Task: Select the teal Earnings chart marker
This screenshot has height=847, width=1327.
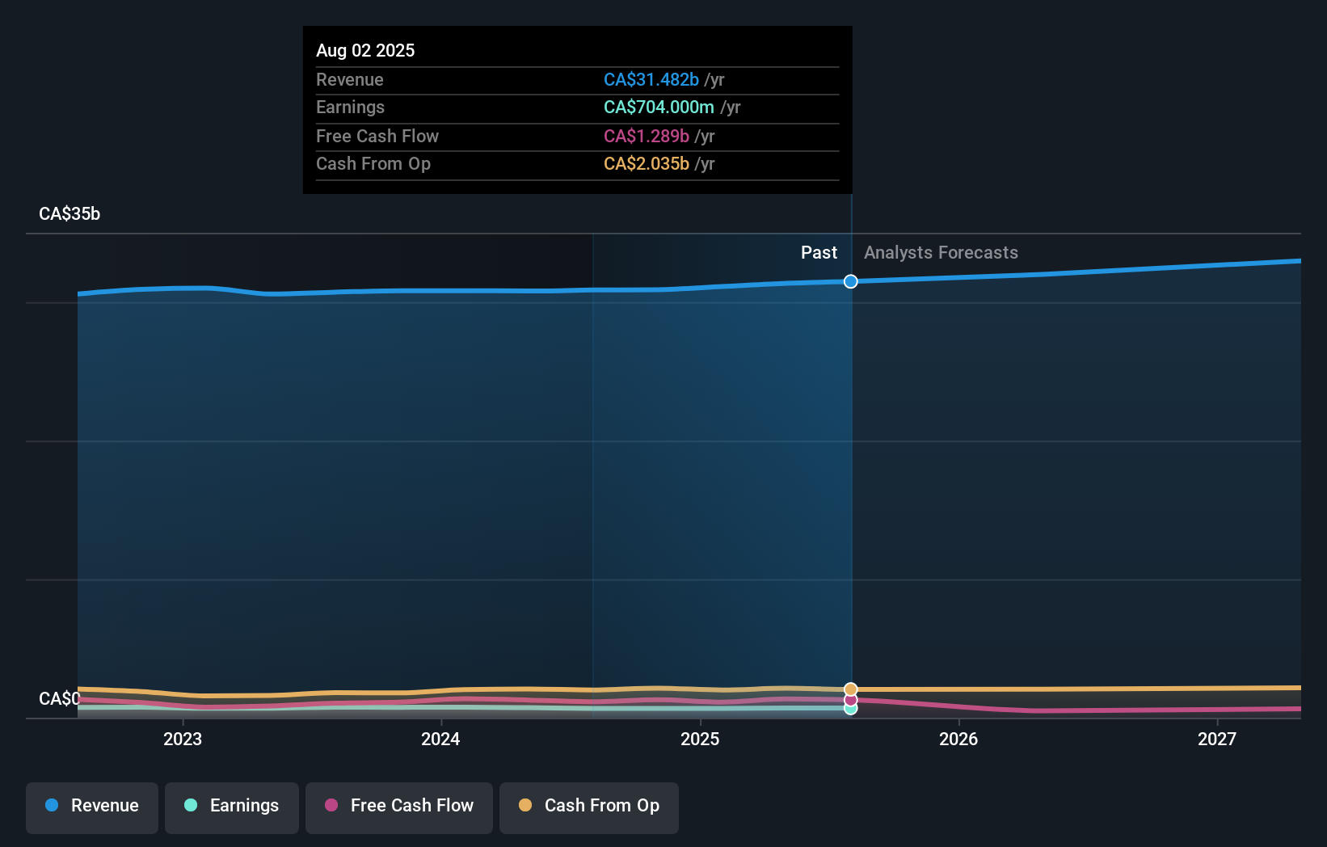Action: coord(850,709)
